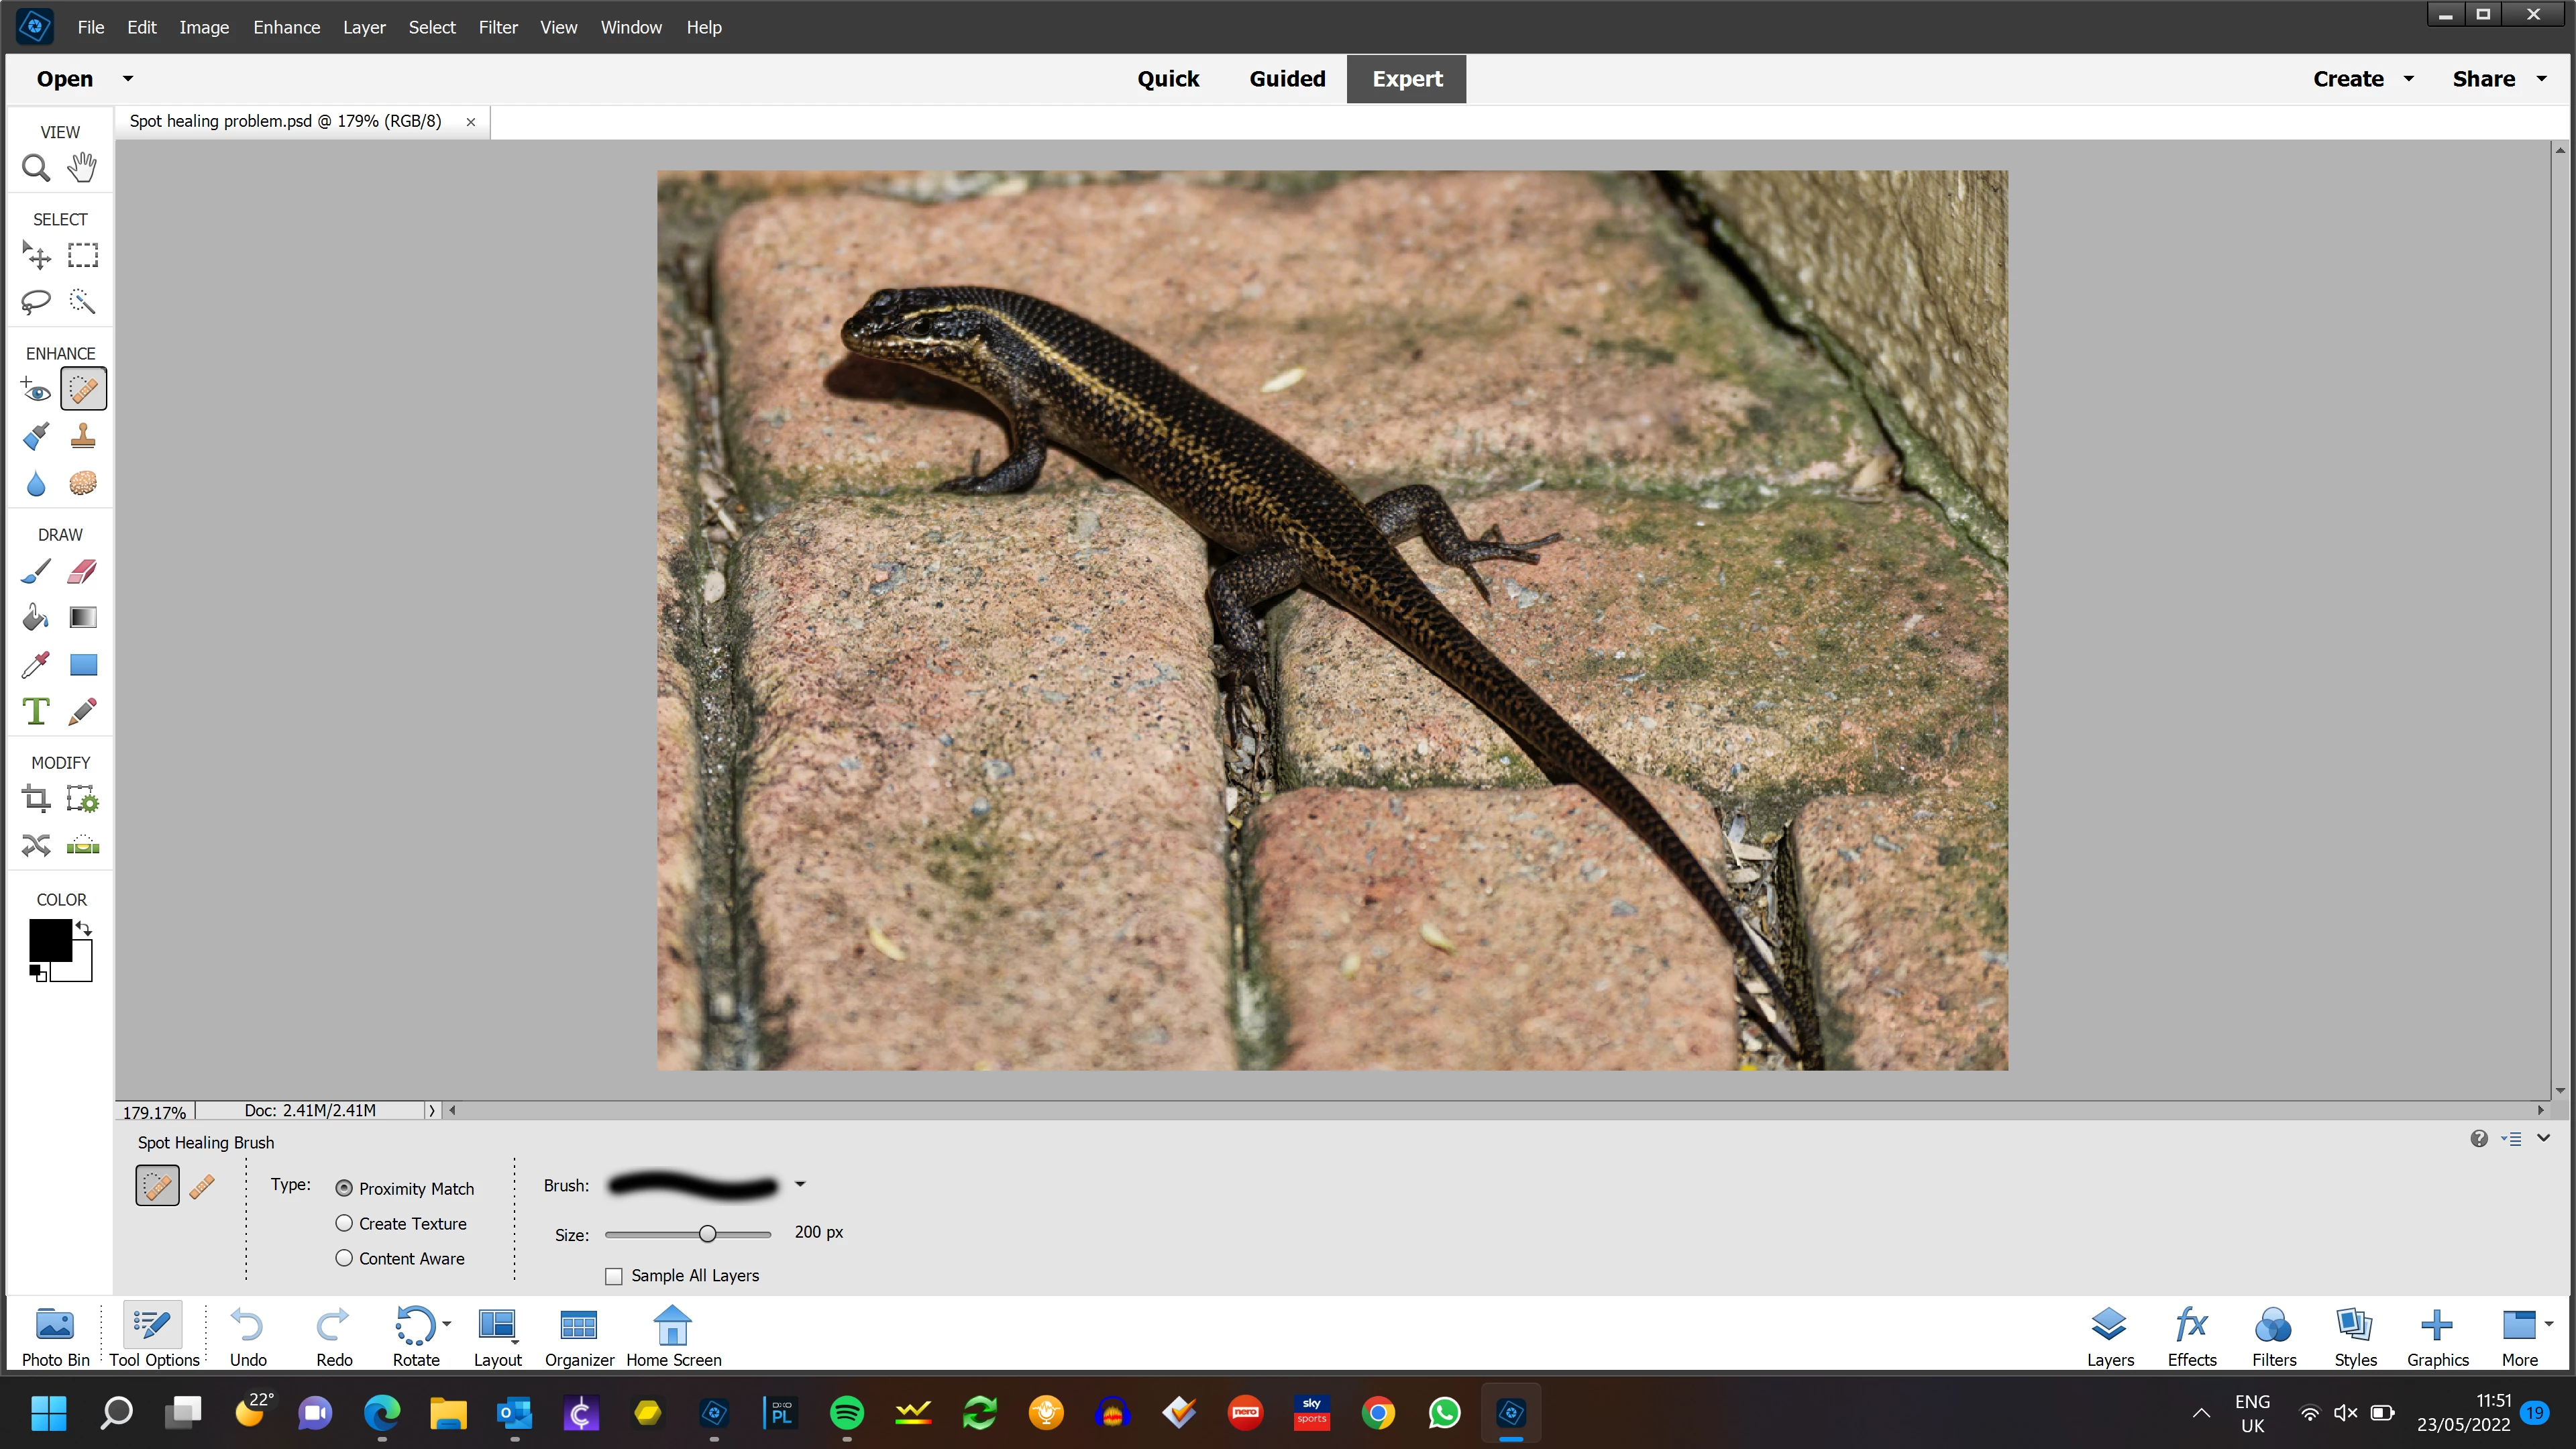
Task: Expand the Create dropdown menu
Action: point(2408,79)
